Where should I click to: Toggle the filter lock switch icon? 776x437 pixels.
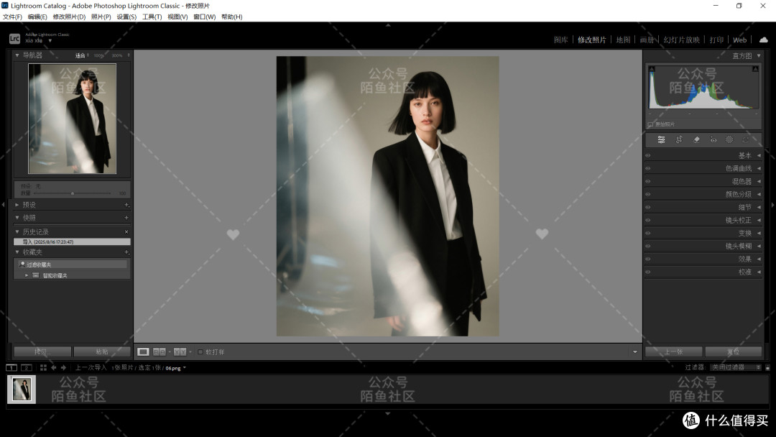[x=767, y=368]
